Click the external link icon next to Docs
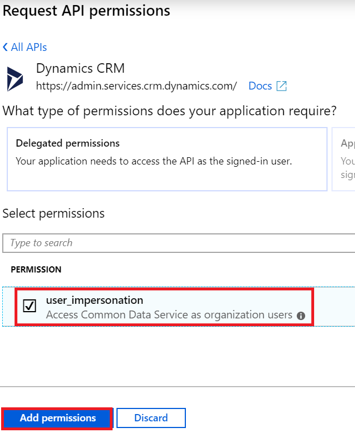Viewport: 355px width, 437px height. click(282, 86)
